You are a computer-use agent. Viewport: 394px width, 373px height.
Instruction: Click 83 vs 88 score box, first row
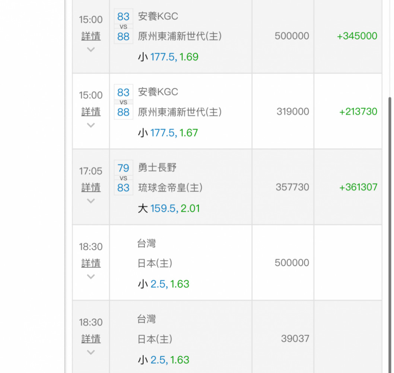pyautogui.click(x=123, y=26)
